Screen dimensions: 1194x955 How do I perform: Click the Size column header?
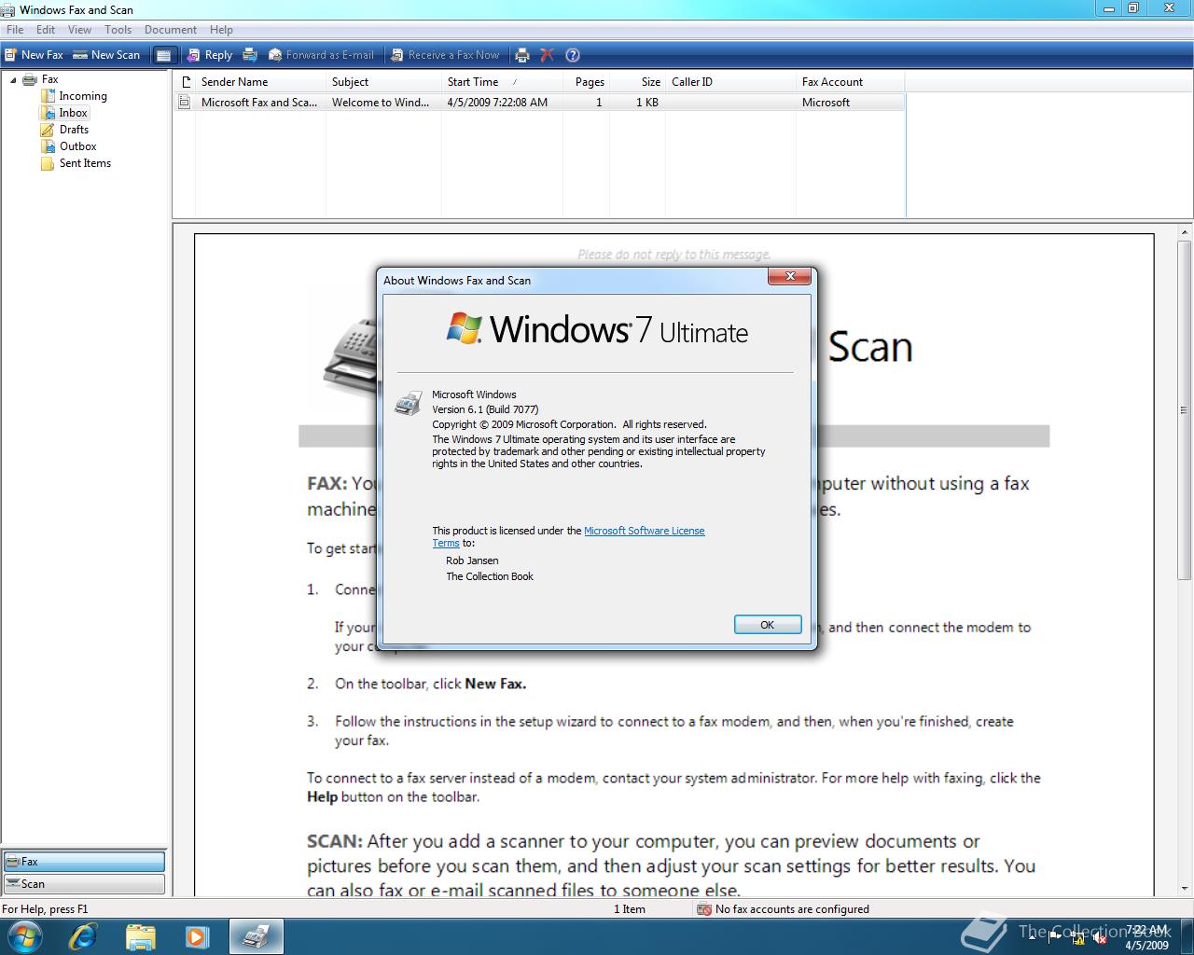(637, 82)
